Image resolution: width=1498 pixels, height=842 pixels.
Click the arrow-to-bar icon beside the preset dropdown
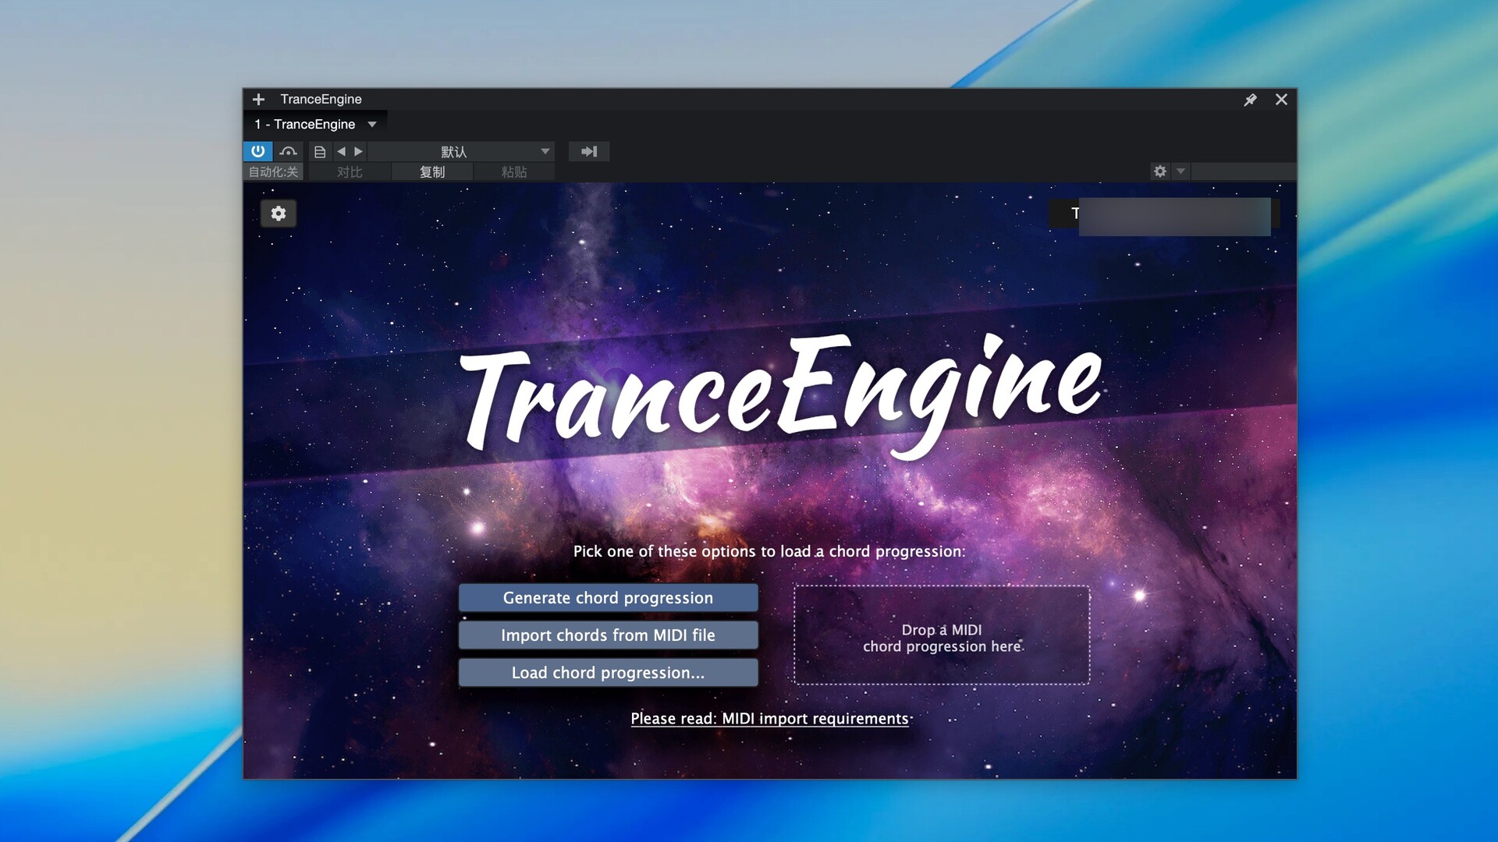click(589, 151)
